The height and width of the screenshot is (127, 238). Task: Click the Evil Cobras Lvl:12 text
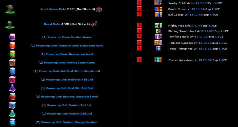coord(180,14)
